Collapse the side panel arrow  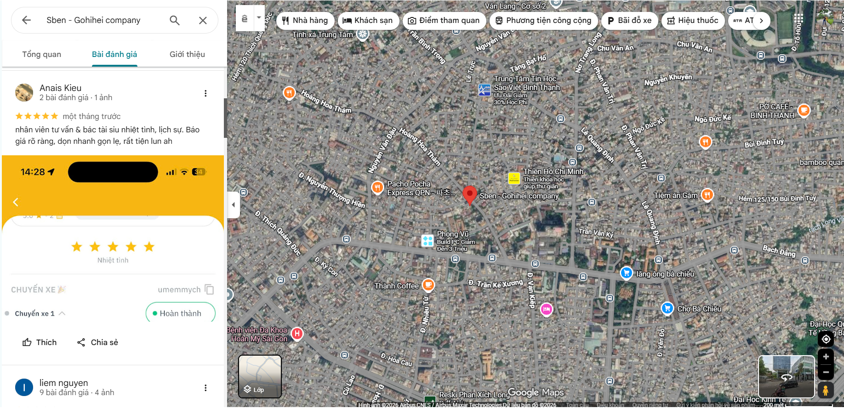[234, 205]
